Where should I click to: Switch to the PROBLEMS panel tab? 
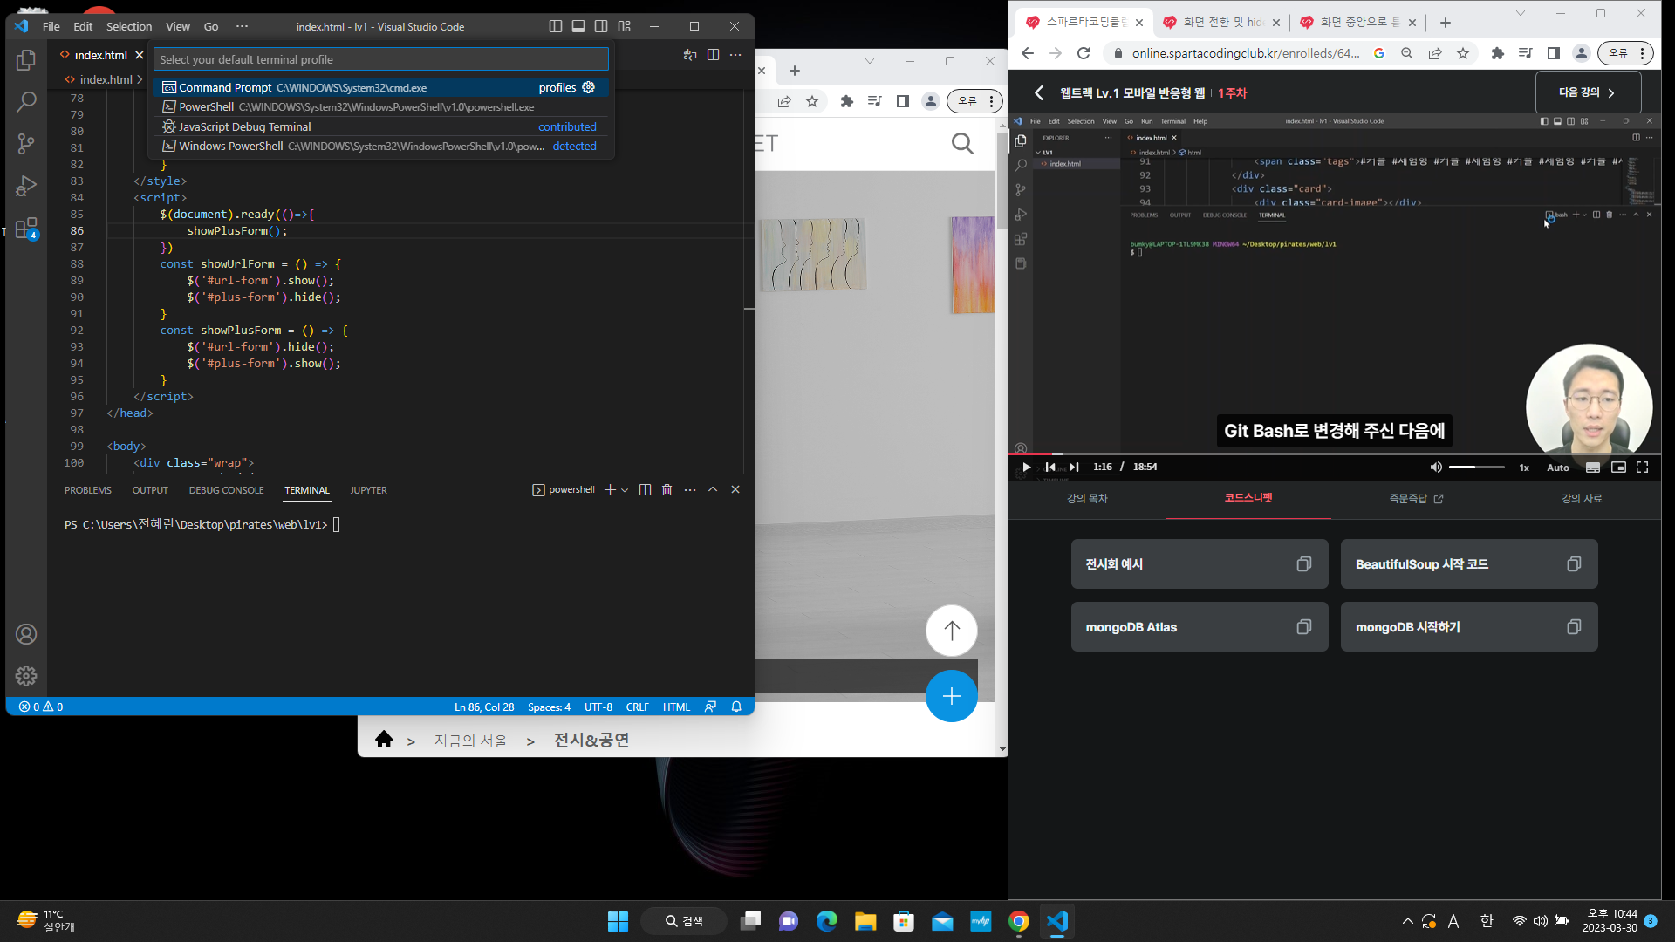pos(88,490)
